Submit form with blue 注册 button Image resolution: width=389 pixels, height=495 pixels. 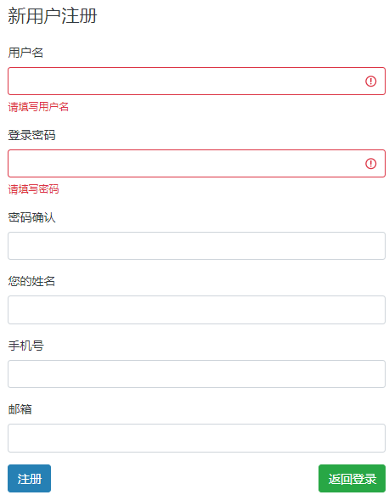(30, 479)
